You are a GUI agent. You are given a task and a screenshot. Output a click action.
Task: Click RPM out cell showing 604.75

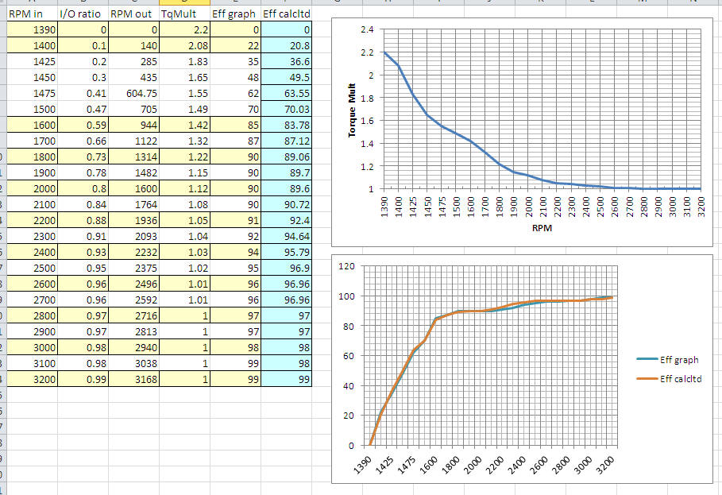click(x=133, y=94)
